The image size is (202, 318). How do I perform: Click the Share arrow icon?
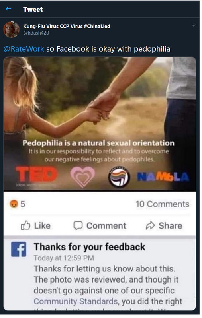(x=150, y=225)
